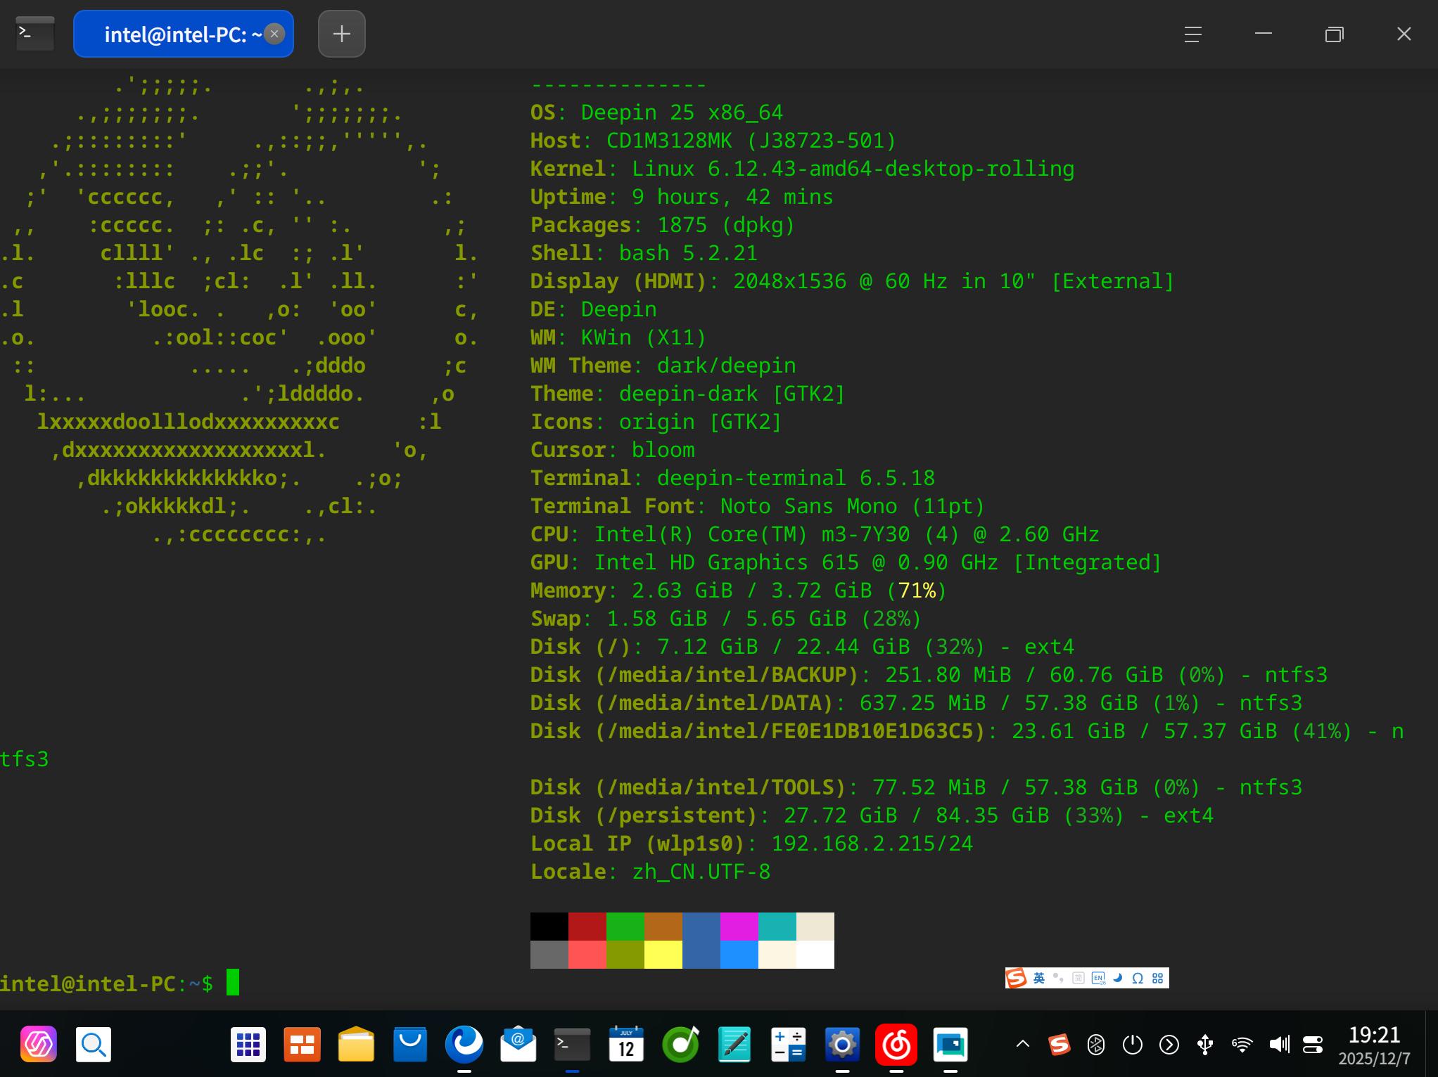Open the Calendar app showing 12
Viewport: 1438px width, 1077px height.
coord(626,1045)
